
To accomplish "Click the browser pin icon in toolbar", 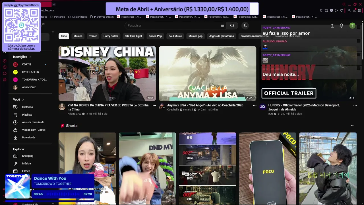I will pos(321,11).
